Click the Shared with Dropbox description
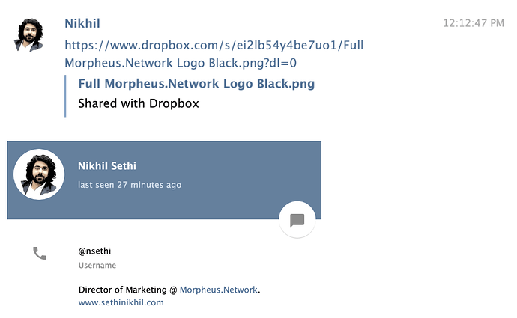Image resolution: width=517 pixels, height=318 pixels. click(x=139, y=103)
